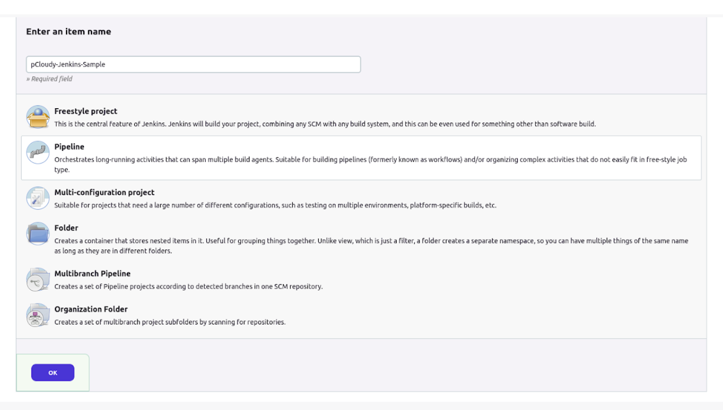Click the Folder item icon
Viewport: 723px width, 410px height.
[x=38, y=234]
